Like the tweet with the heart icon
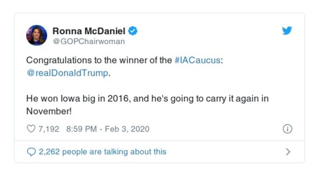The image size is (319, 177). (x=31, y=129)
